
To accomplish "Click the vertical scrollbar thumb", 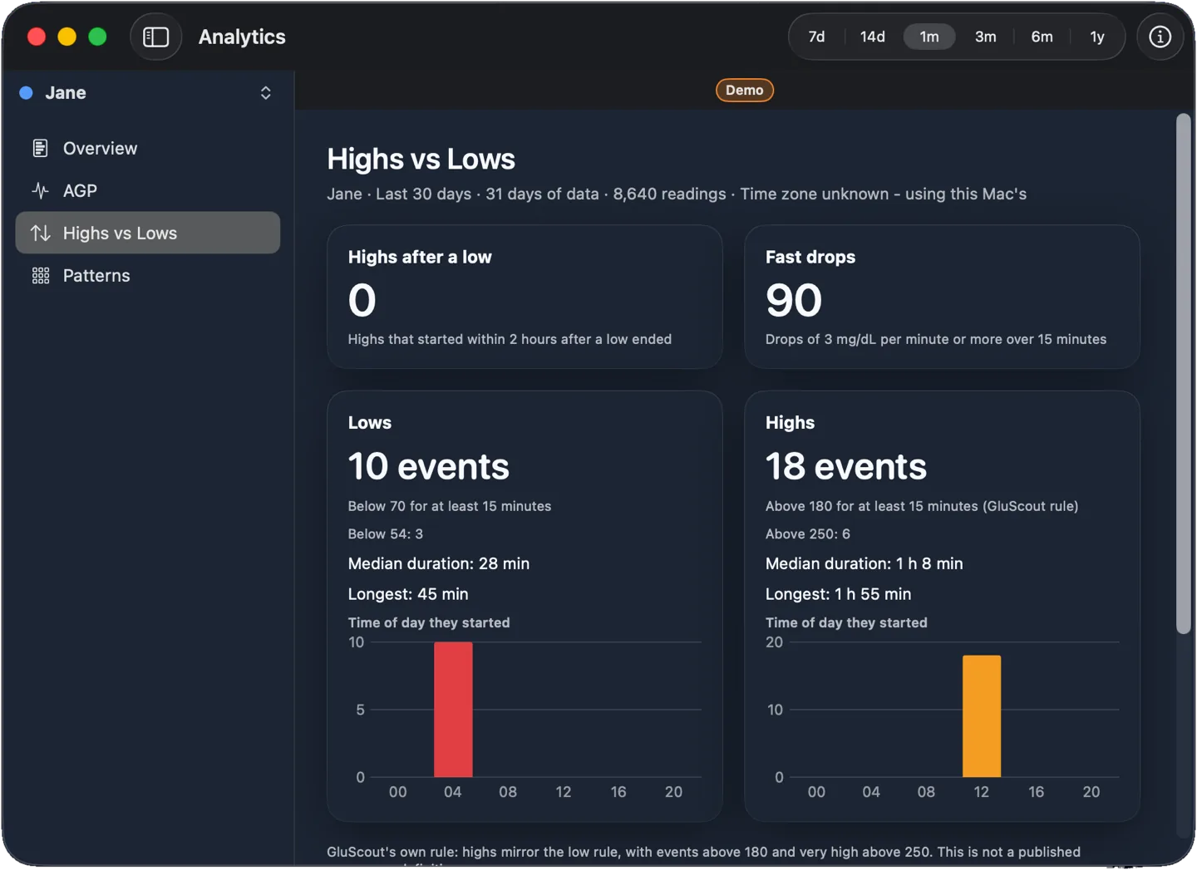I will [1183, 374].
